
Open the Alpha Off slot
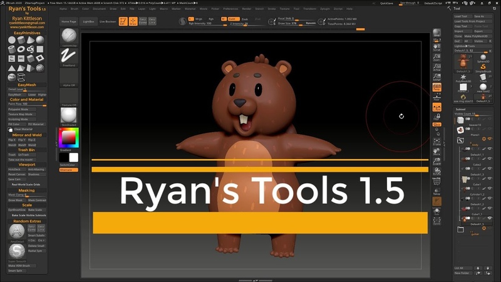pyautogui.click(x=69, y=77)
